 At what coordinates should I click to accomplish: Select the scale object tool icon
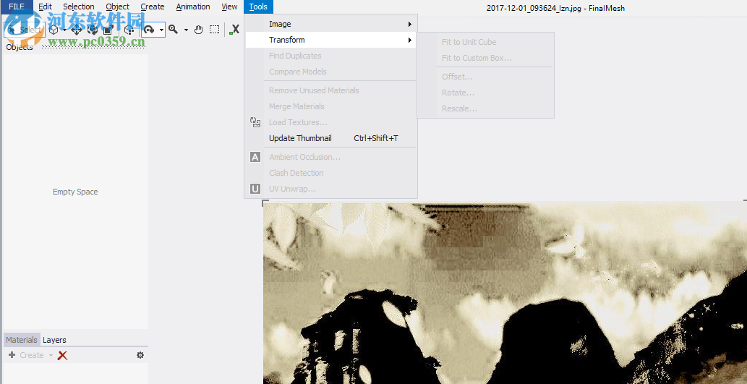click(x=107, y=30)
